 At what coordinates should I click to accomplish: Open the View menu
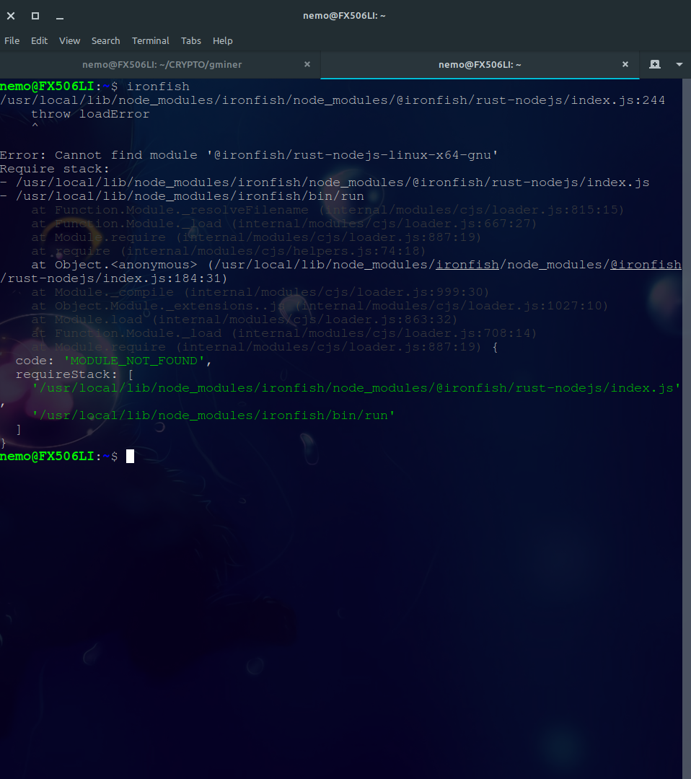[69, 40]
